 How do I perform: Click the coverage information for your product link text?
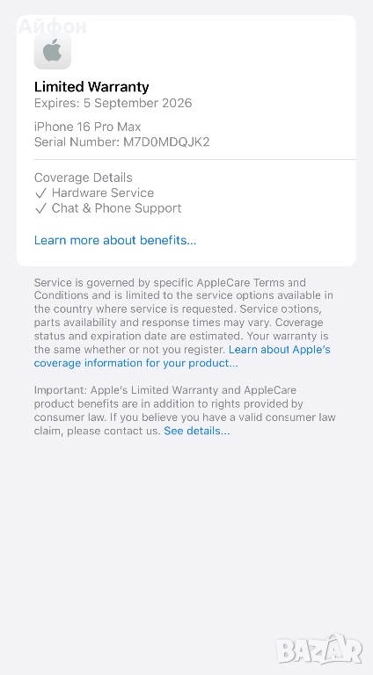click(x=135, y=363)
